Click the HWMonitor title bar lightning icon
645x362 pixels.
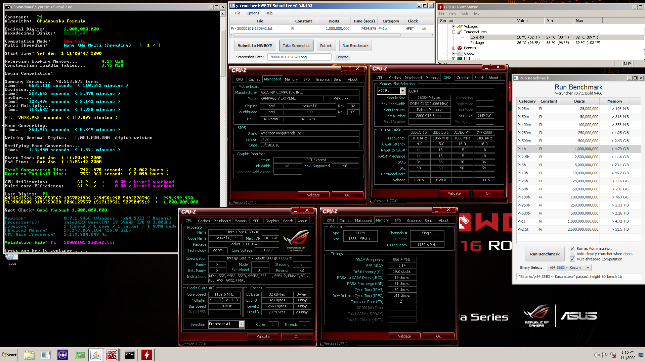coord(440,7)
